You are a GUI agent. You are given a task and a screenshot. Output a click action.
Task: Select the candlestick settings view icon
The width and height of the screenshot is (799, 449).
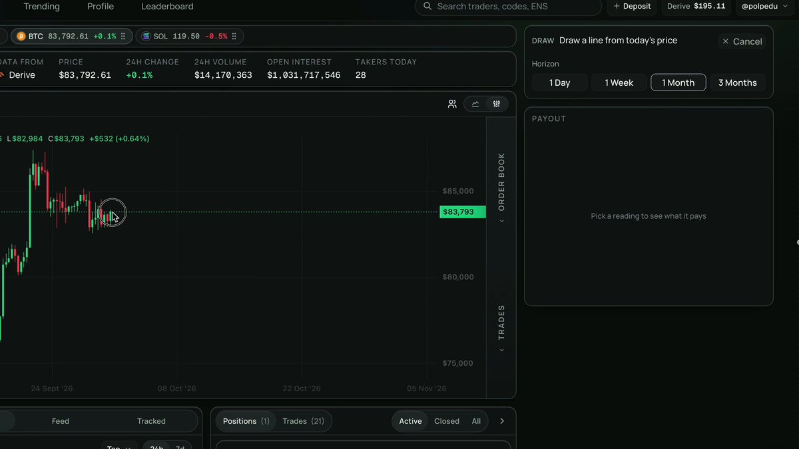click(497, 104)
